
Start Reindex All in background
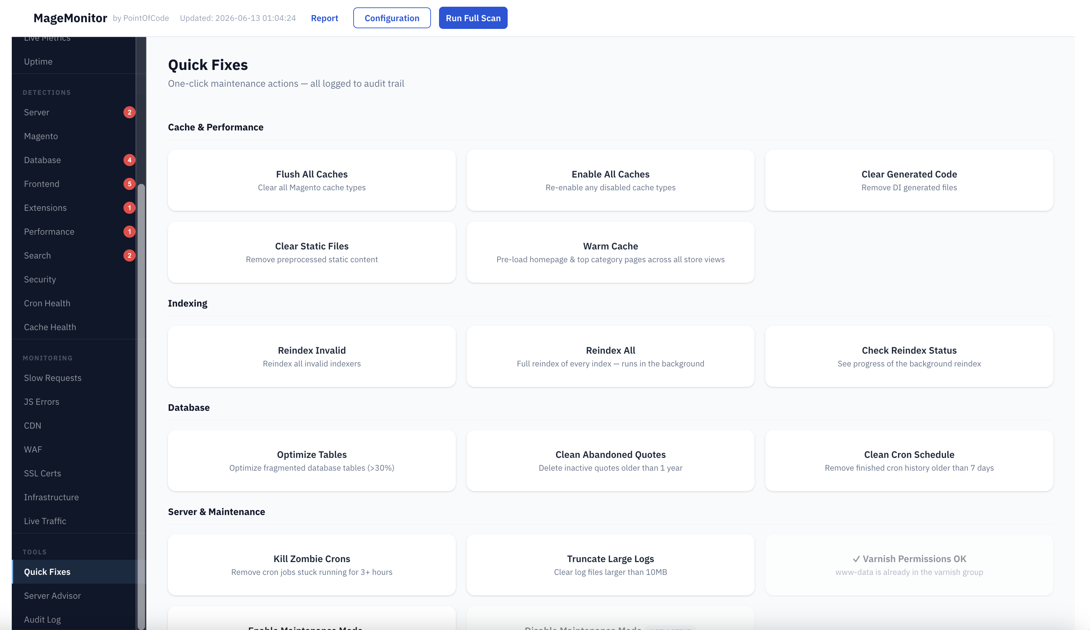click(x=610, y=356)
